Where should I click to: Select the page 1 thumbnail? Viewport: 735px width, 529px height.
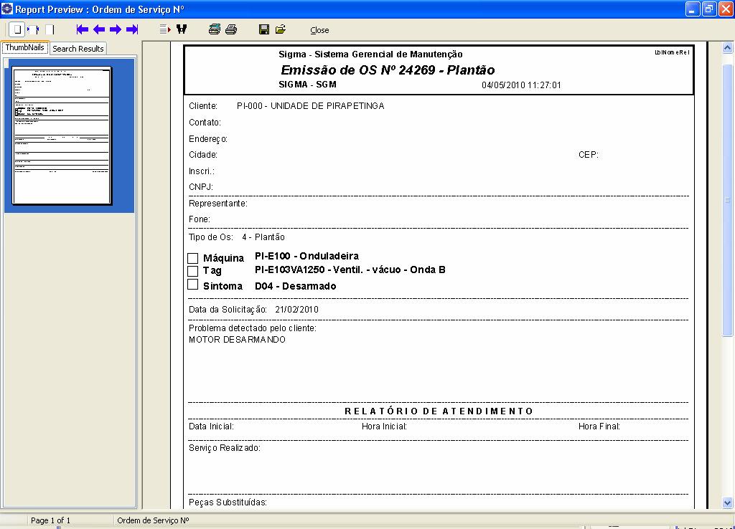(x=62, y=135)
